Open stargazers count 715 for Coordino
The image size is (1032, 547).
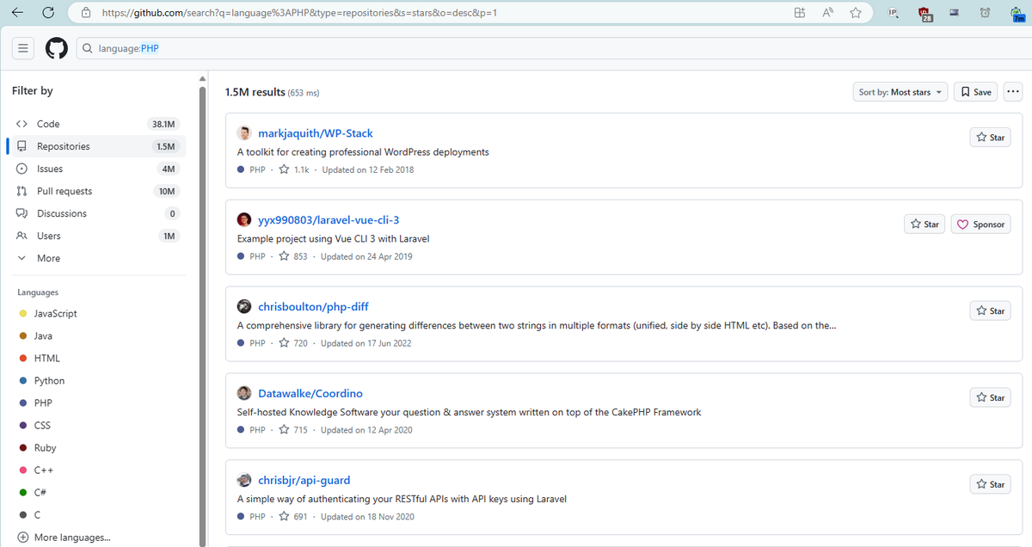[x=292, y=430]
